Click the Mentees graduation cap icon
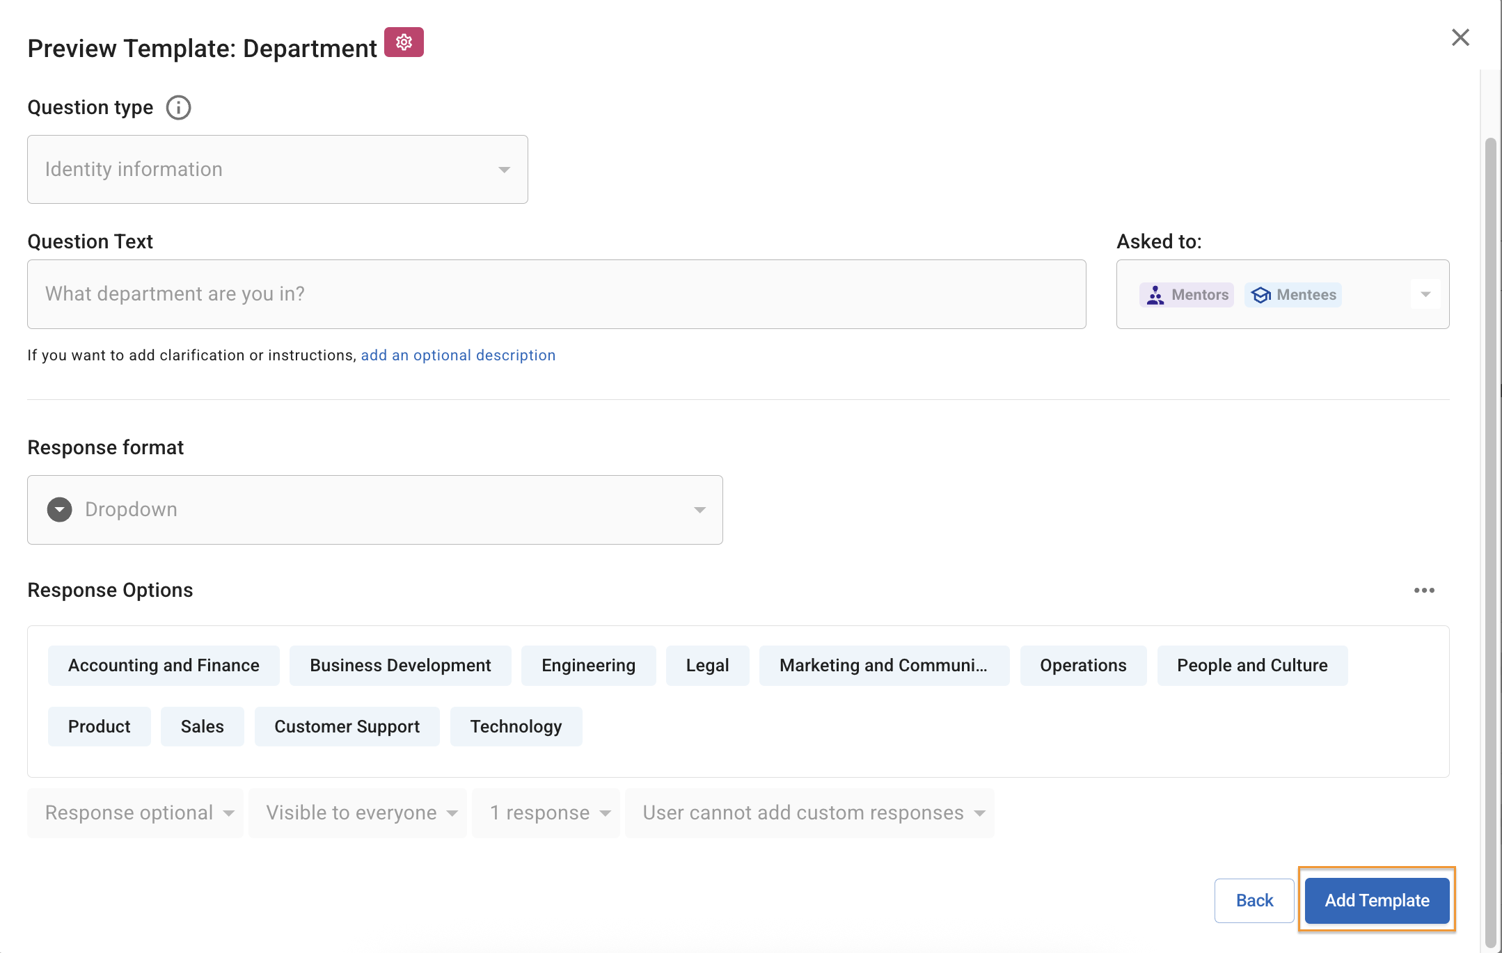 click(1261, 295)
